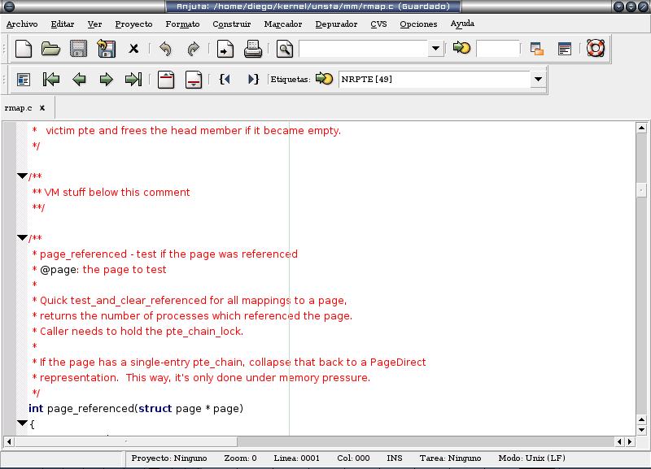Redo the last edit
651x469 pixels.
pyautogui.click(x=193, y=49)
